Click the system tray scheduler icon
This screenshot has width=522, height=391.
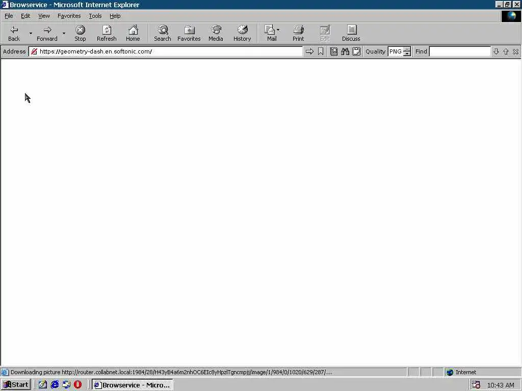(x=476, y=385)
